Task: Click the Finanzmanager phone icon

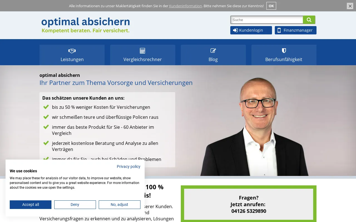Action: 279,30
